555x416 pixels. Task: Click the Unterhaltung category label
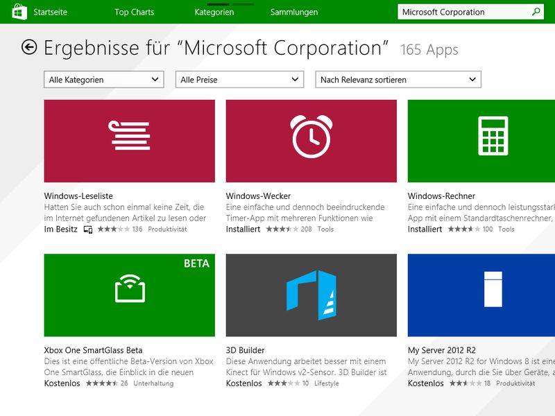click(153, 383)
